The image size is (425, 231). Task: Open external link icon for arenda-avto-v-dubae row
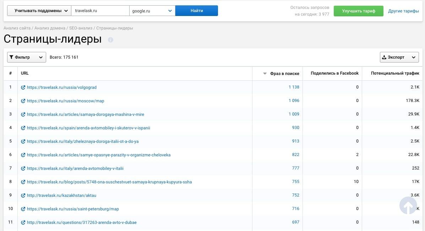click(x=23, y=222)
